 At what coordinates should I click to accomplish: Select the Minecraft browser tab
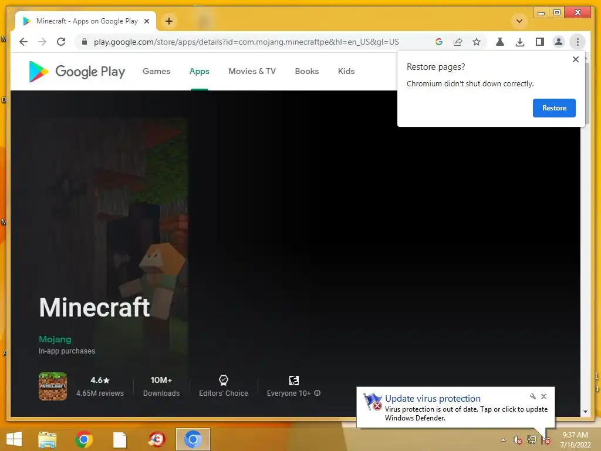click(x=85, y=21)
